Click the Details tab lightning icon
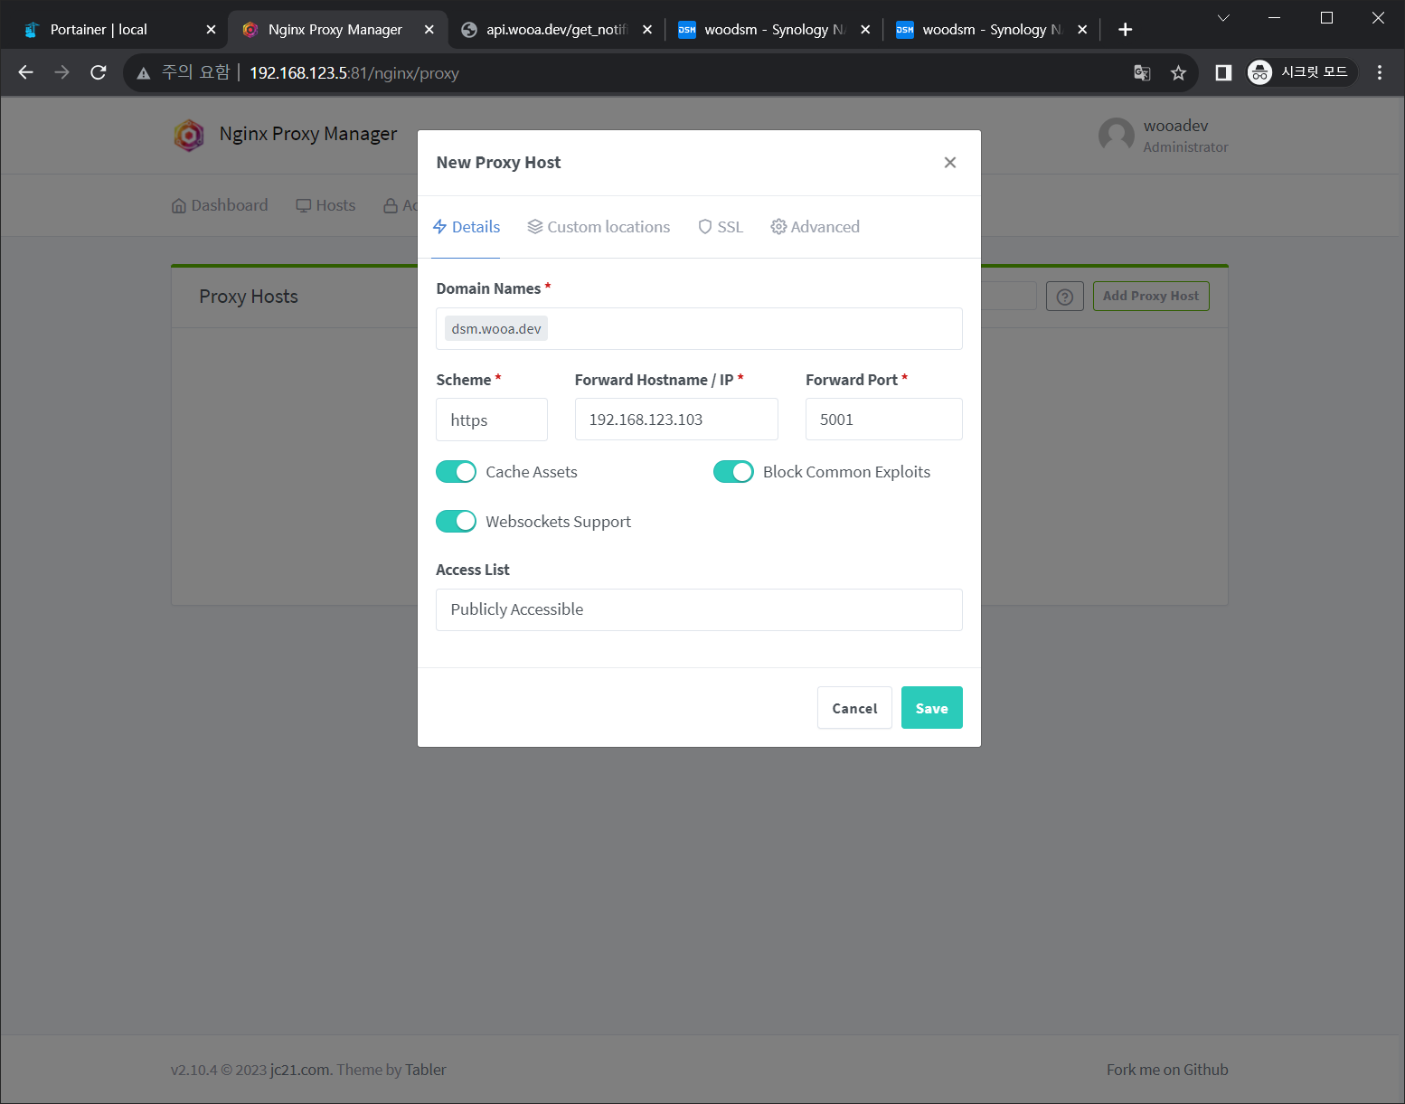The image size is (1405, 1104). coord(440,227)
